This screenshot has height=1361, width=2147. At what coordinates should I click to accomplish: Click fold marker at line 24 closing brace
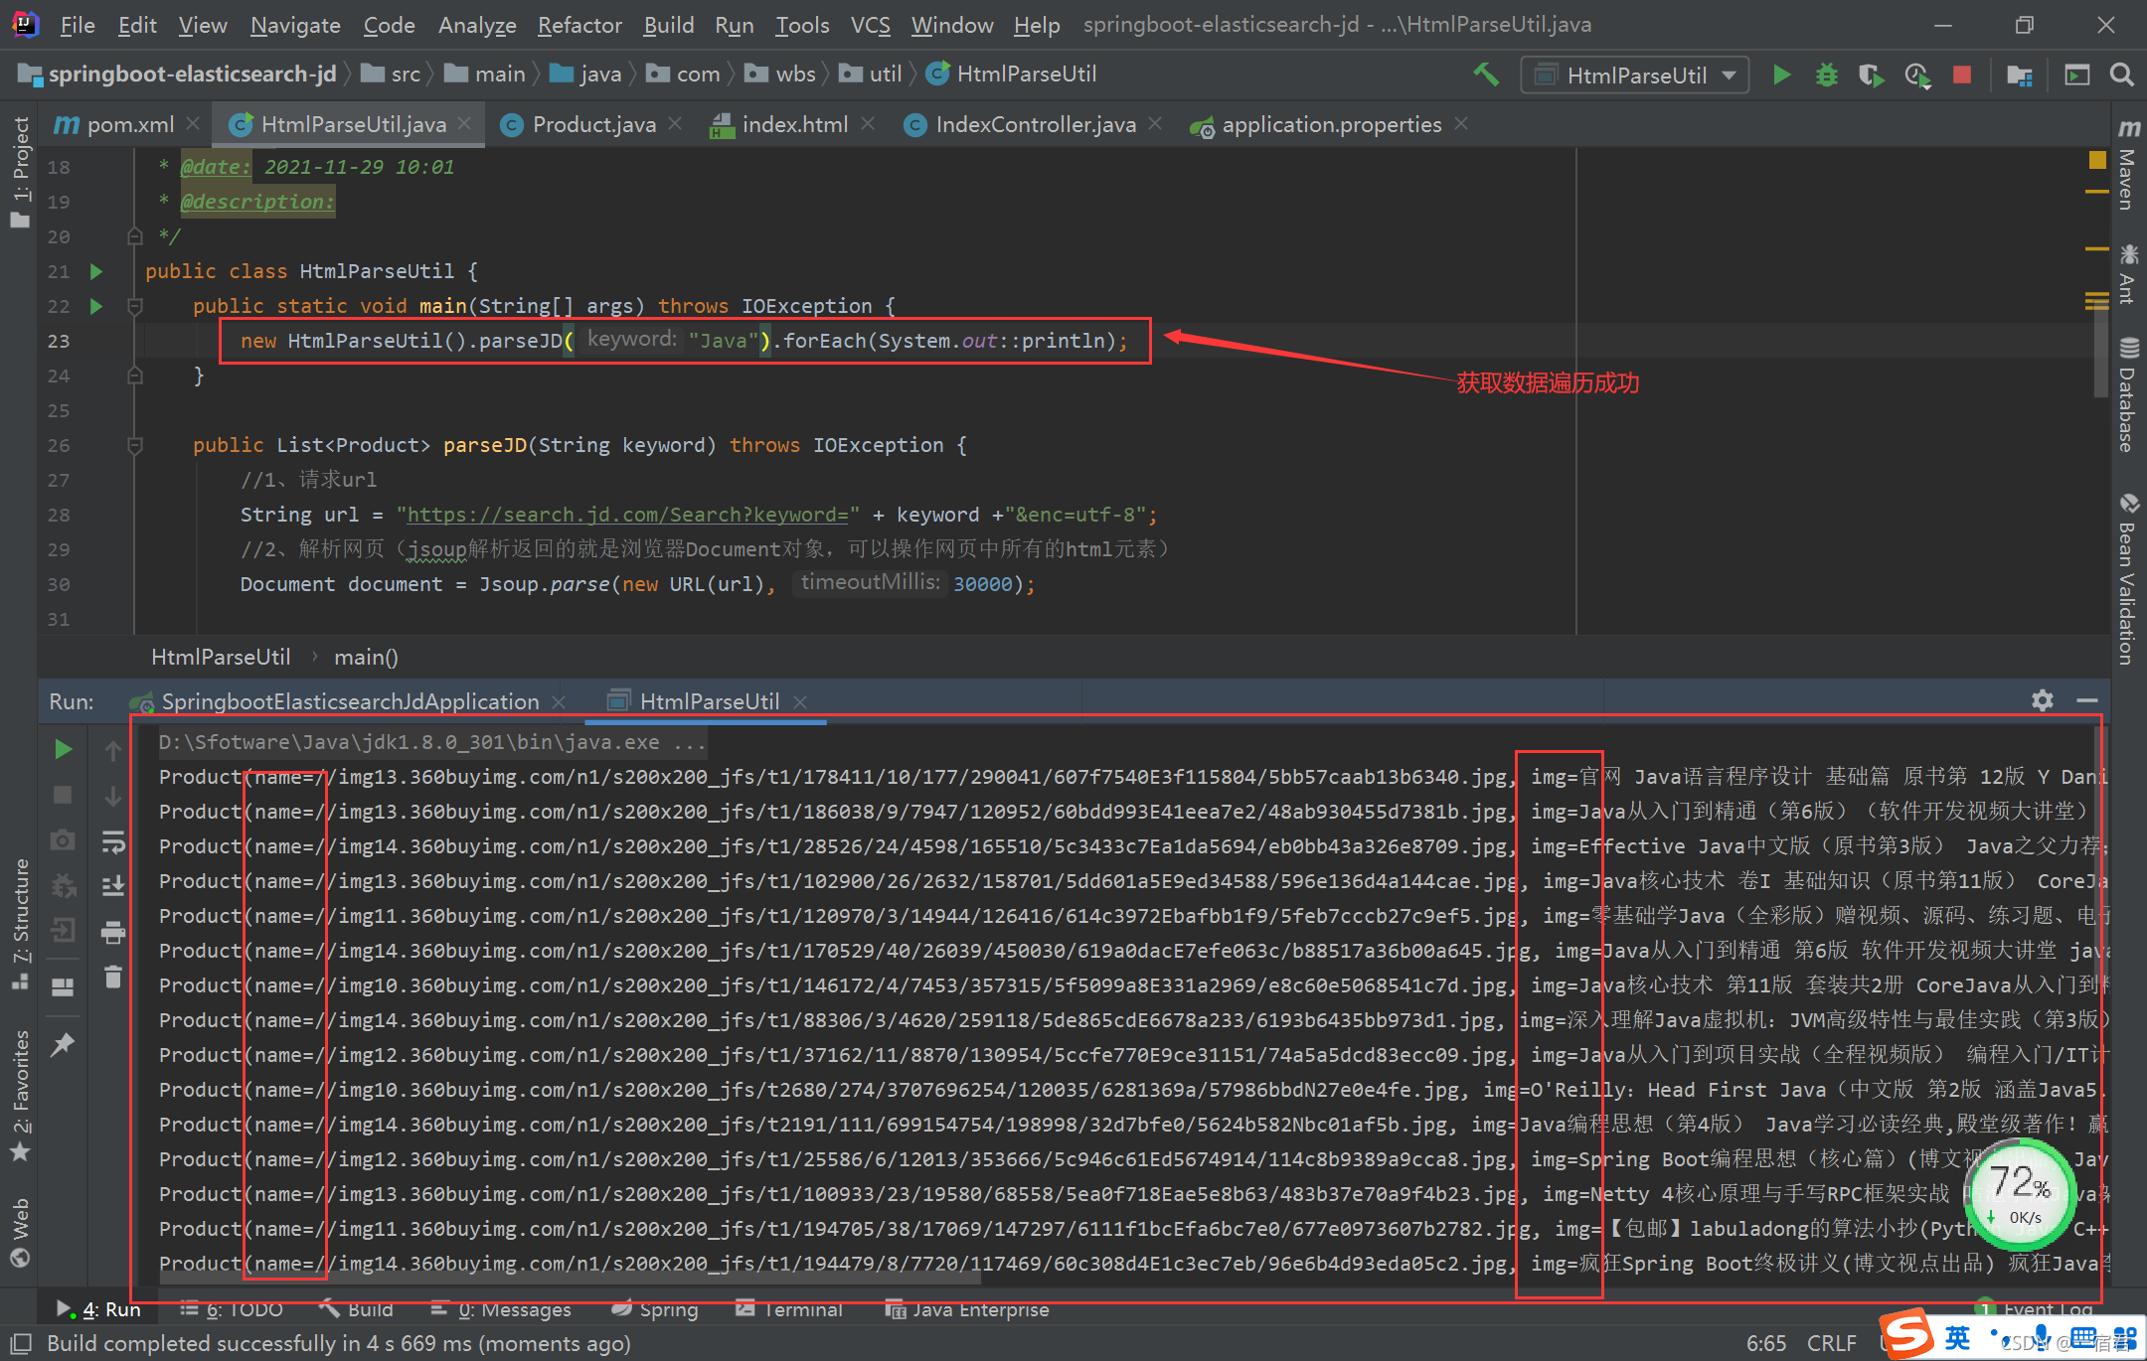135,376
